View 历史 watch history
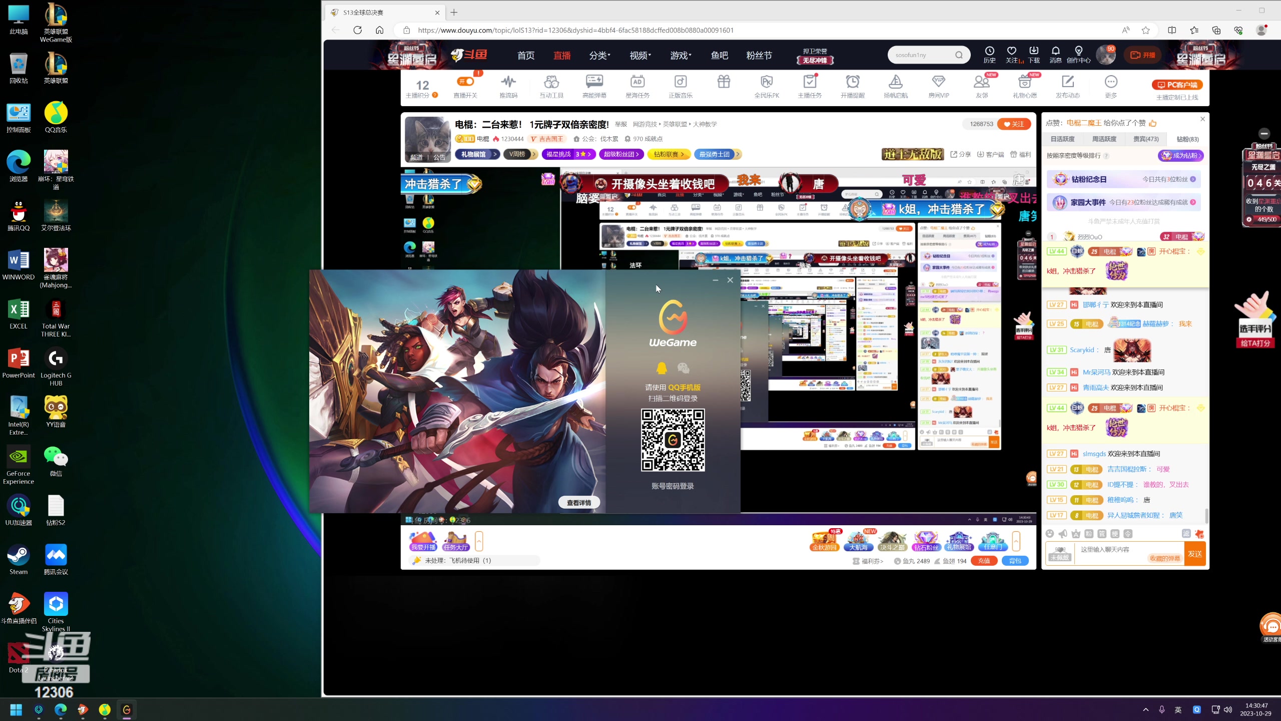Viewport: 1281px width, 721px height. pyautogui.click(x=989, y=55)
